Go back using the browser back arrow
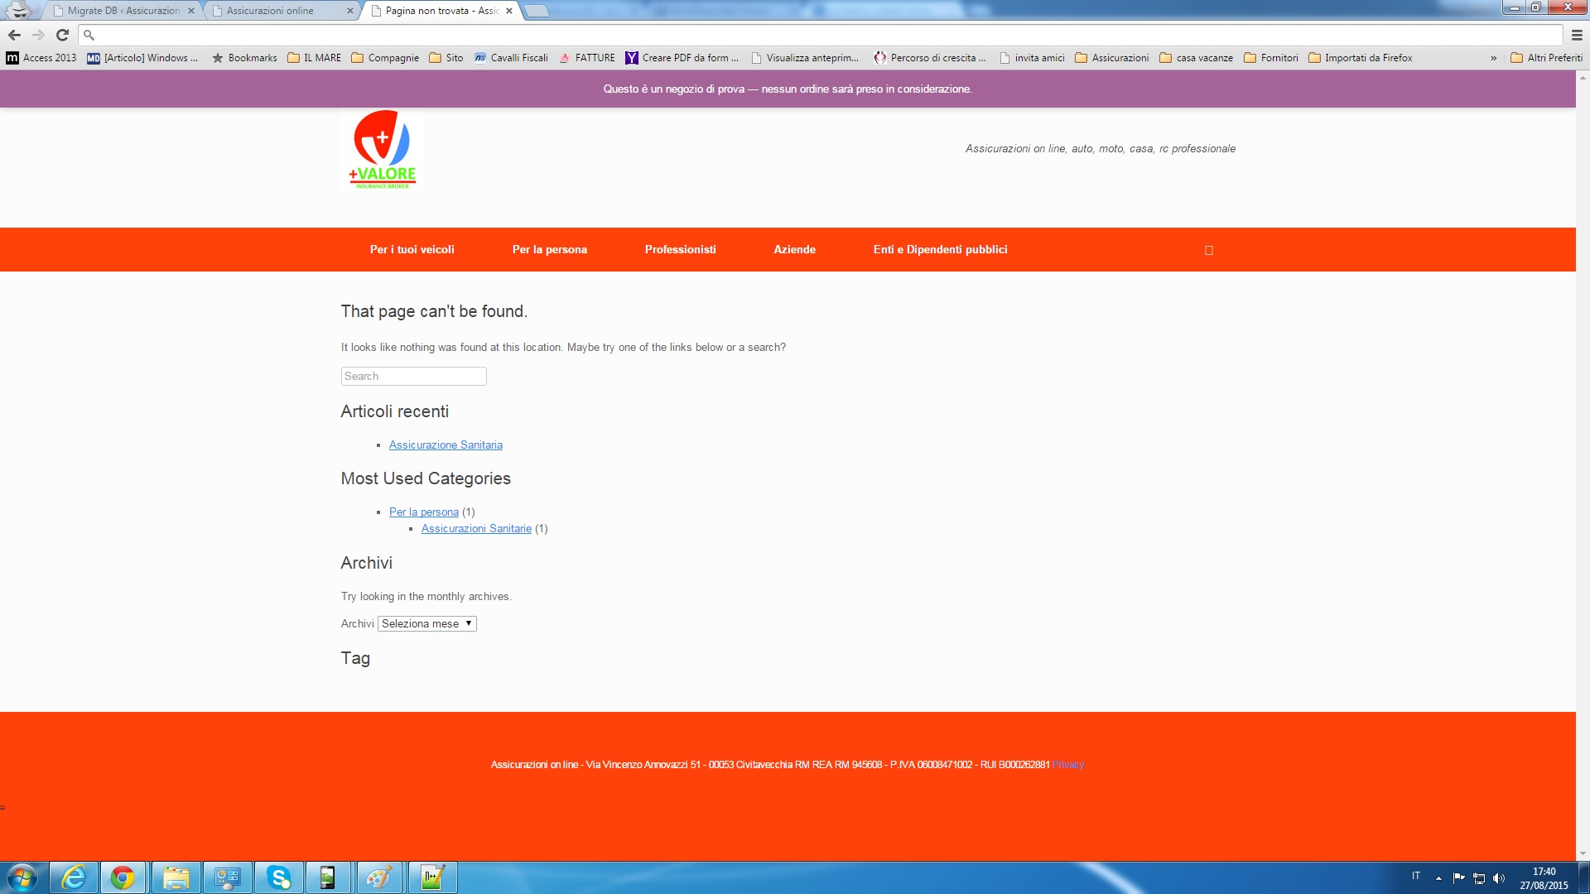The width and height of the screenshot is (1590, 894). point(14,35)
